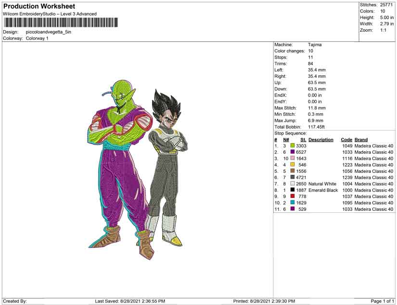This screenshot has height=305, width=397.
Task: Click the magenta swatch in stop 11 row
Action: [x=293, y=209]
